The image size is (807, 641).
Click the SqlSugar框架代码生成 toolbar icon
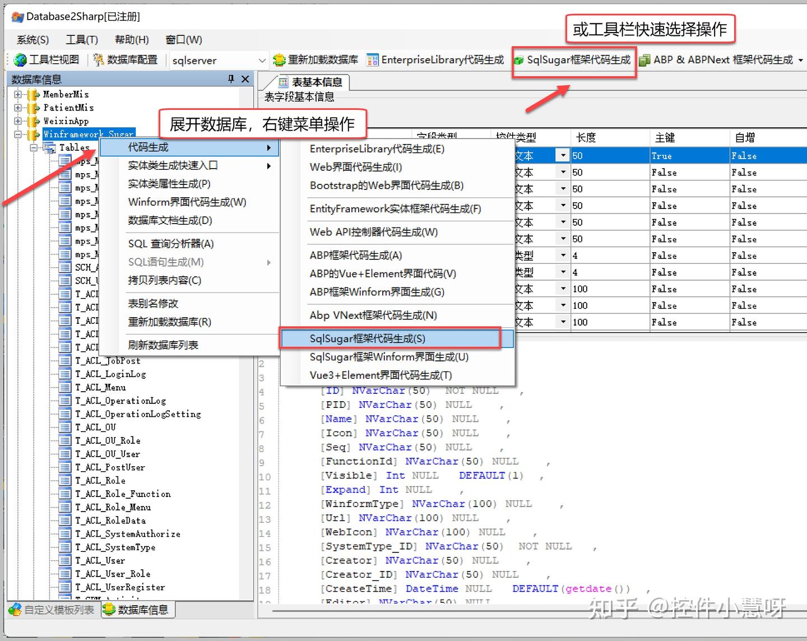click(519, 60)
